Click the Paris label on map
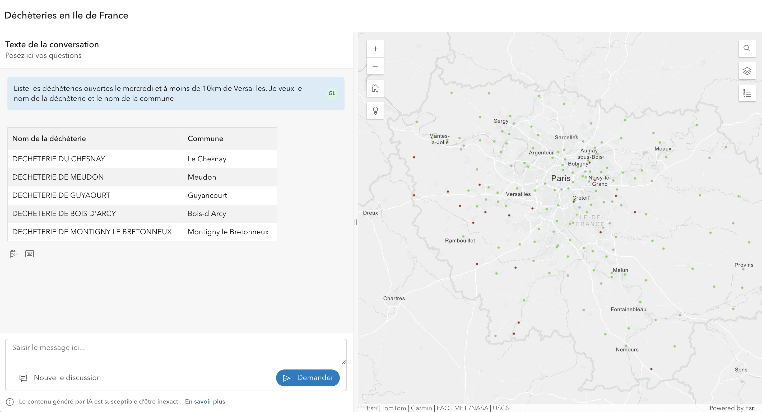This screenshot has width=762, height=412. coord(561,178)
